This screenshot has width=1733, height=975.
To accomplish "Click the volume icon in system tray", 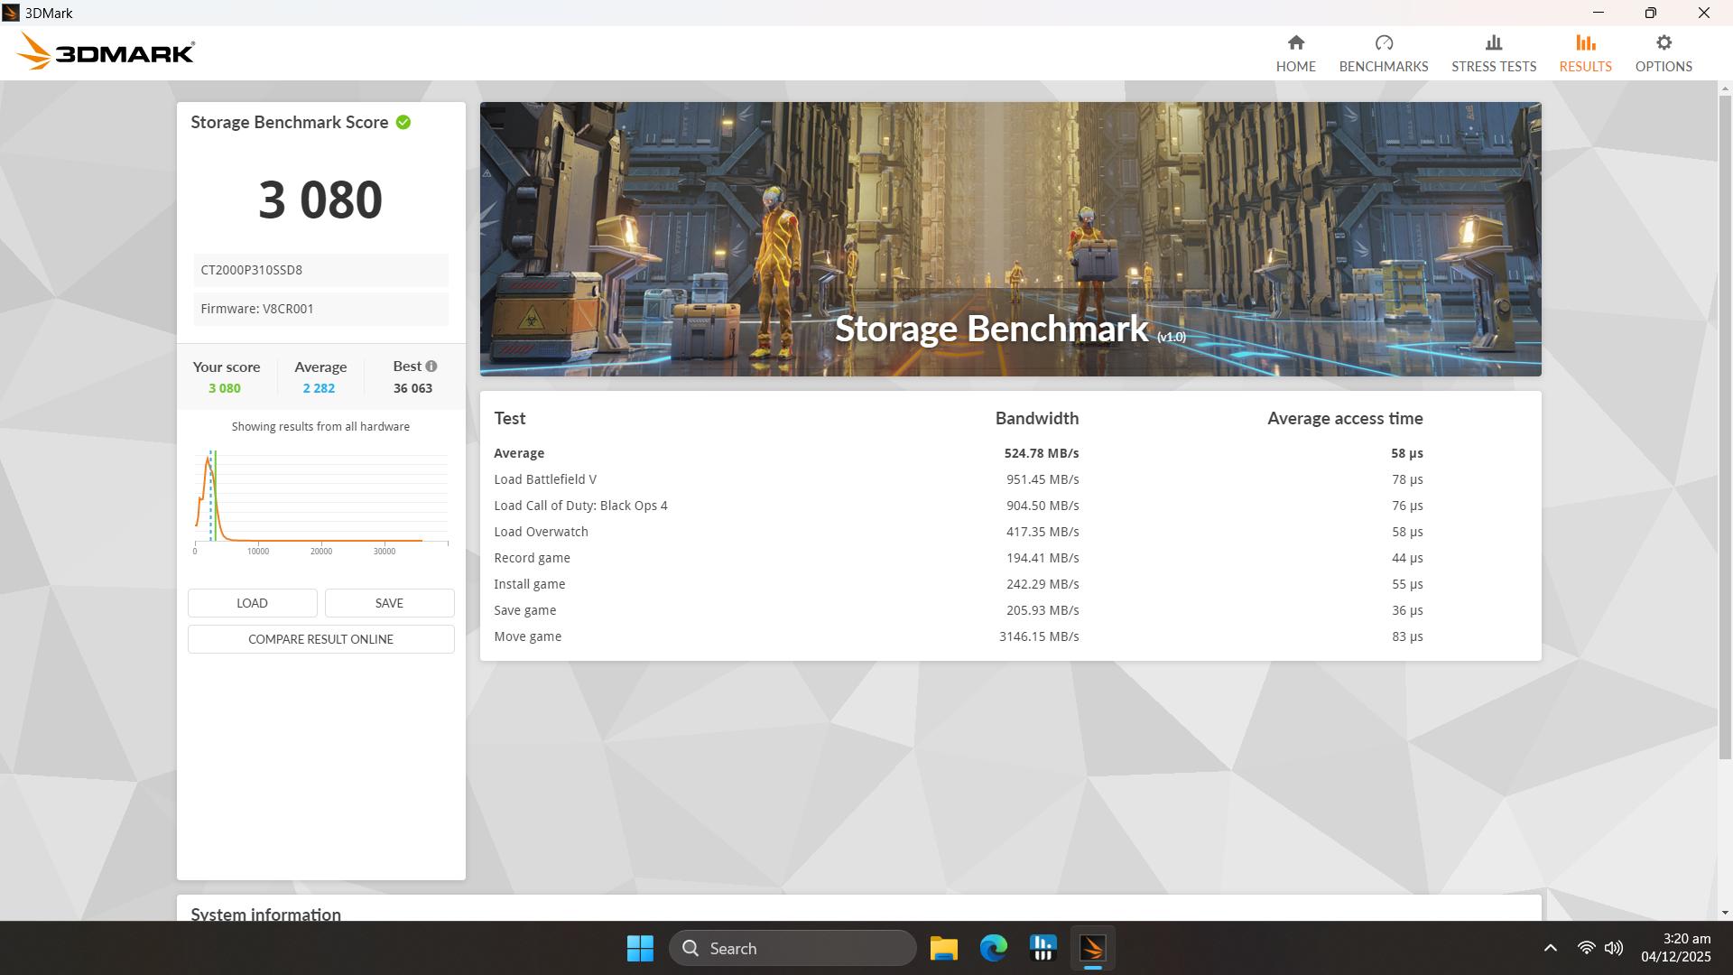I will tap(1613, 948).
